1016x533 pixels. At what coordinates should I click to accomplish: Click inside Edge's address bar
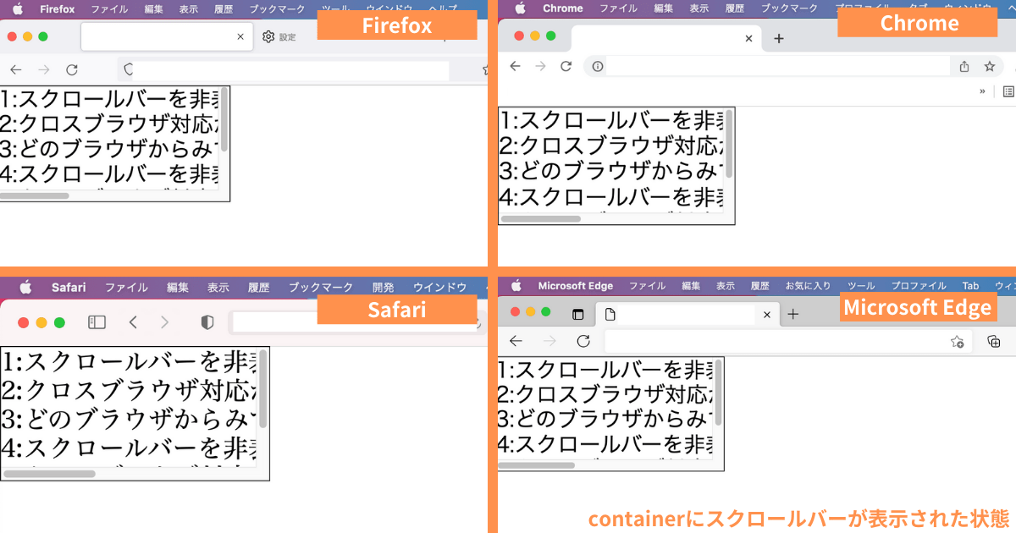(762, 342)
